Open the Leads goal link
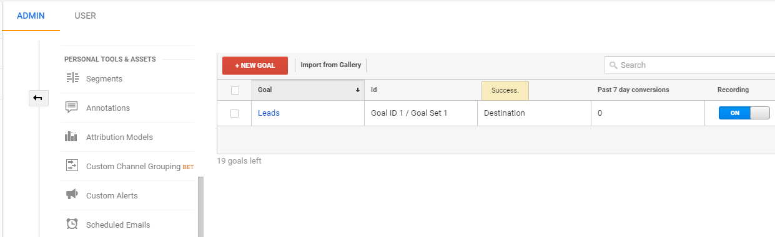 pos(269,113)
